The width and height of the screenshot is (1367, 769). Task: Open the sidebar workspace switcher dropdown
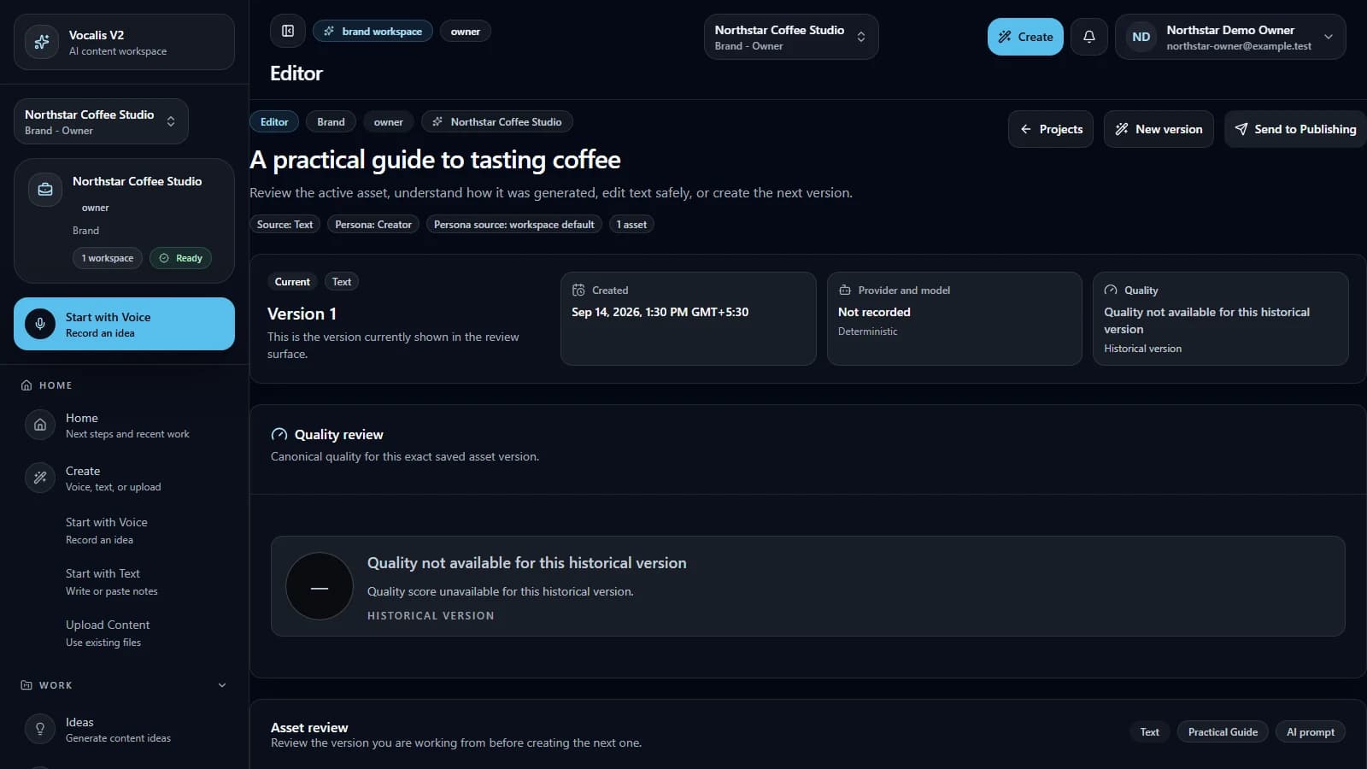(101, 121)
